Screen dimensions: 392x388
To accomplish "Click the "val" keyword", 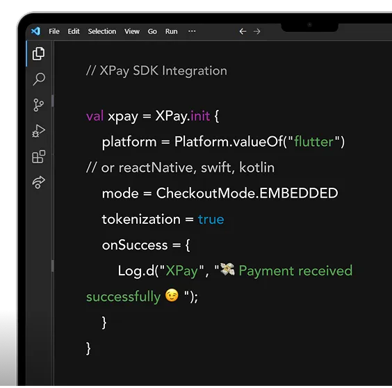I will tap(95, 116).
